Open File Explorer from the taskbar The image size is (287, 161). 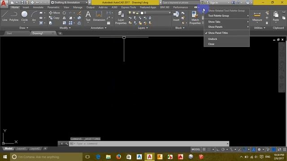pos(109,157)
